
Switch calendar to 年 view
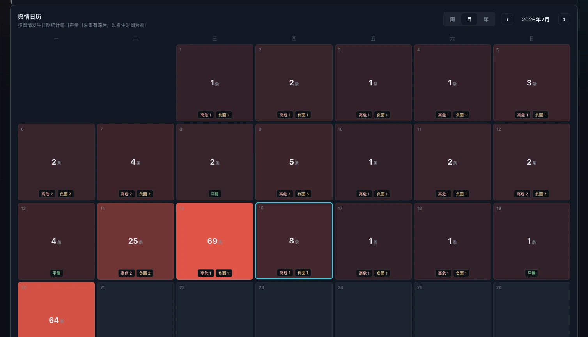(486, 19)
